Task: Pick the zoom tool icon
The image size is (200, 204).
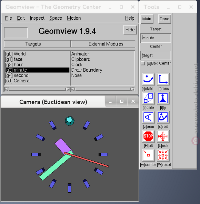Action: 148,117
